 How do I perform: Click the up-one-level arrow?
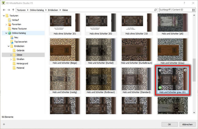[13, 10]
